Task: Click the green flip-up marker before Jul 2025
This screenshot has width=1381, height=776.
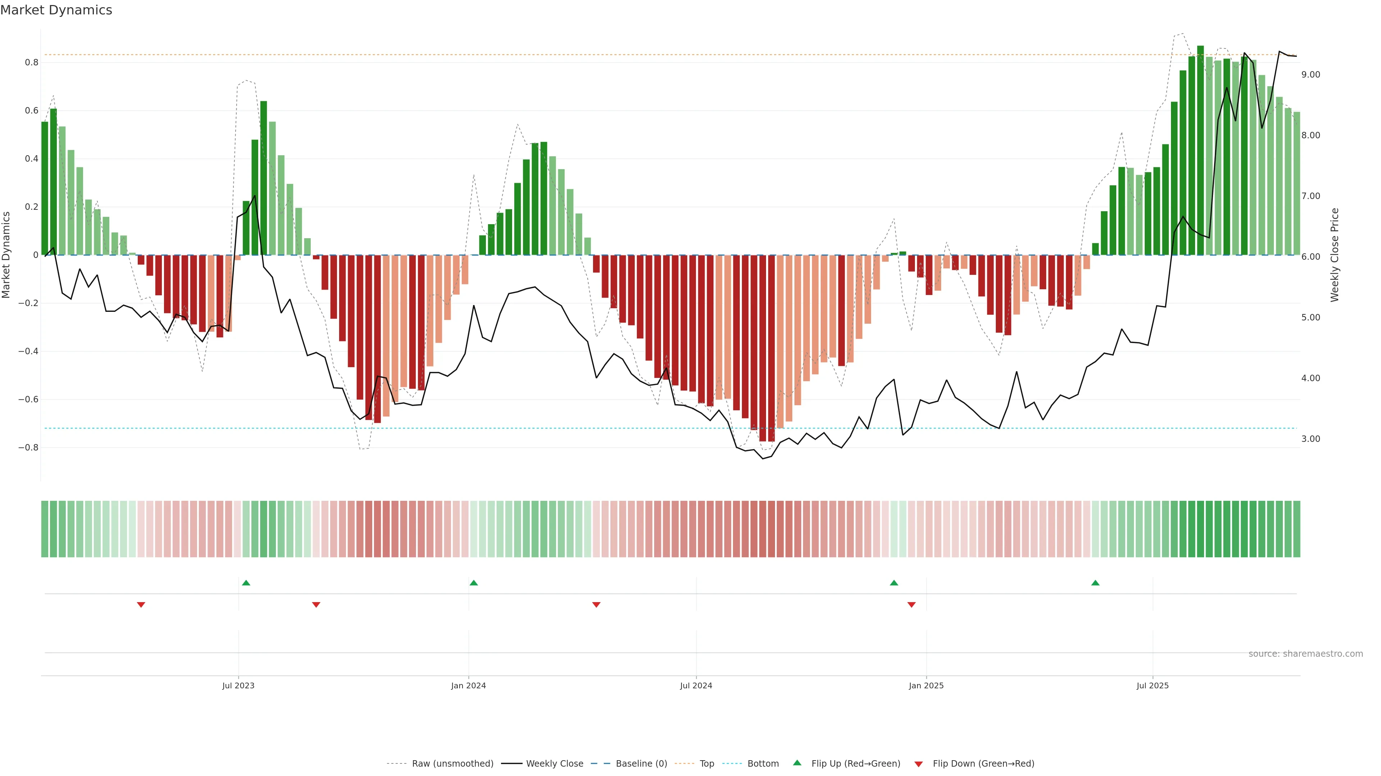Action: point(1095,583)
